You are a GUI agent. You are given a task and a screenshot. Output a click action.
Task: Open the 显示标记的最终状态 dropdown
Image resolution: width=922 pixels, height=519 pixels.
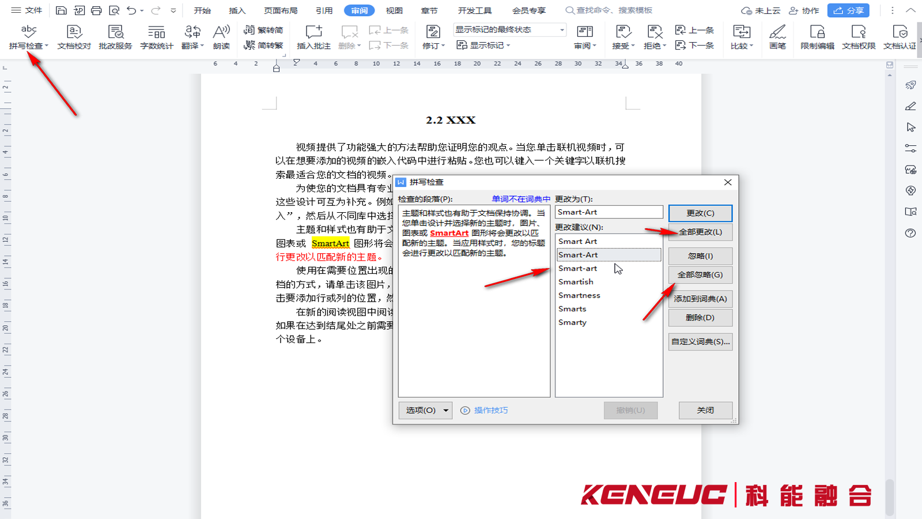(x=510, y=30)
